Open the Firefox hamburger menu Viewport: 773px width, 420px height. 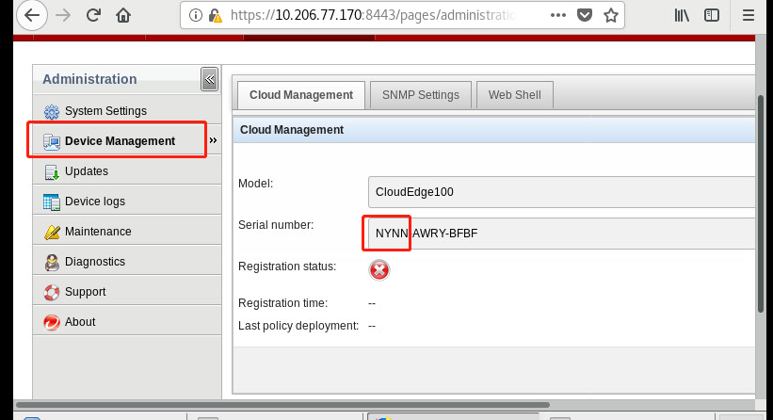[749, 15]
